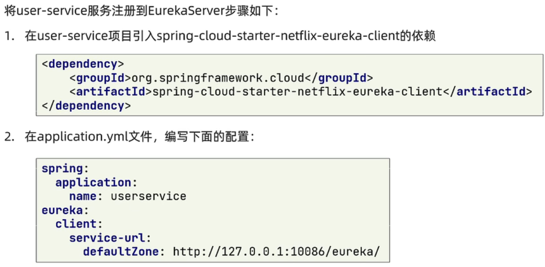Click the service-url key in YAML

click(x=107, y=237)
